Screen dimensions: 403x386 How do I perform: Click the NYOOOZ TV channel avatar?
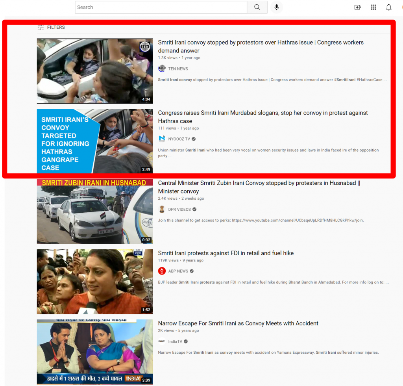coord(162,139)
